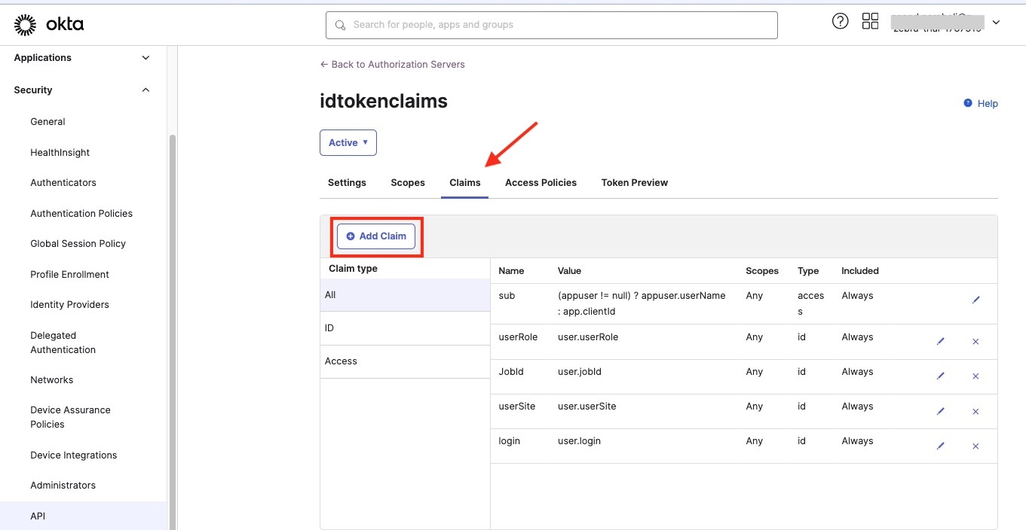Image resolution: width=1026 pixels, height=530 pixels.
Task: Go back to Authorization Servers
Action: coord(392,65)
